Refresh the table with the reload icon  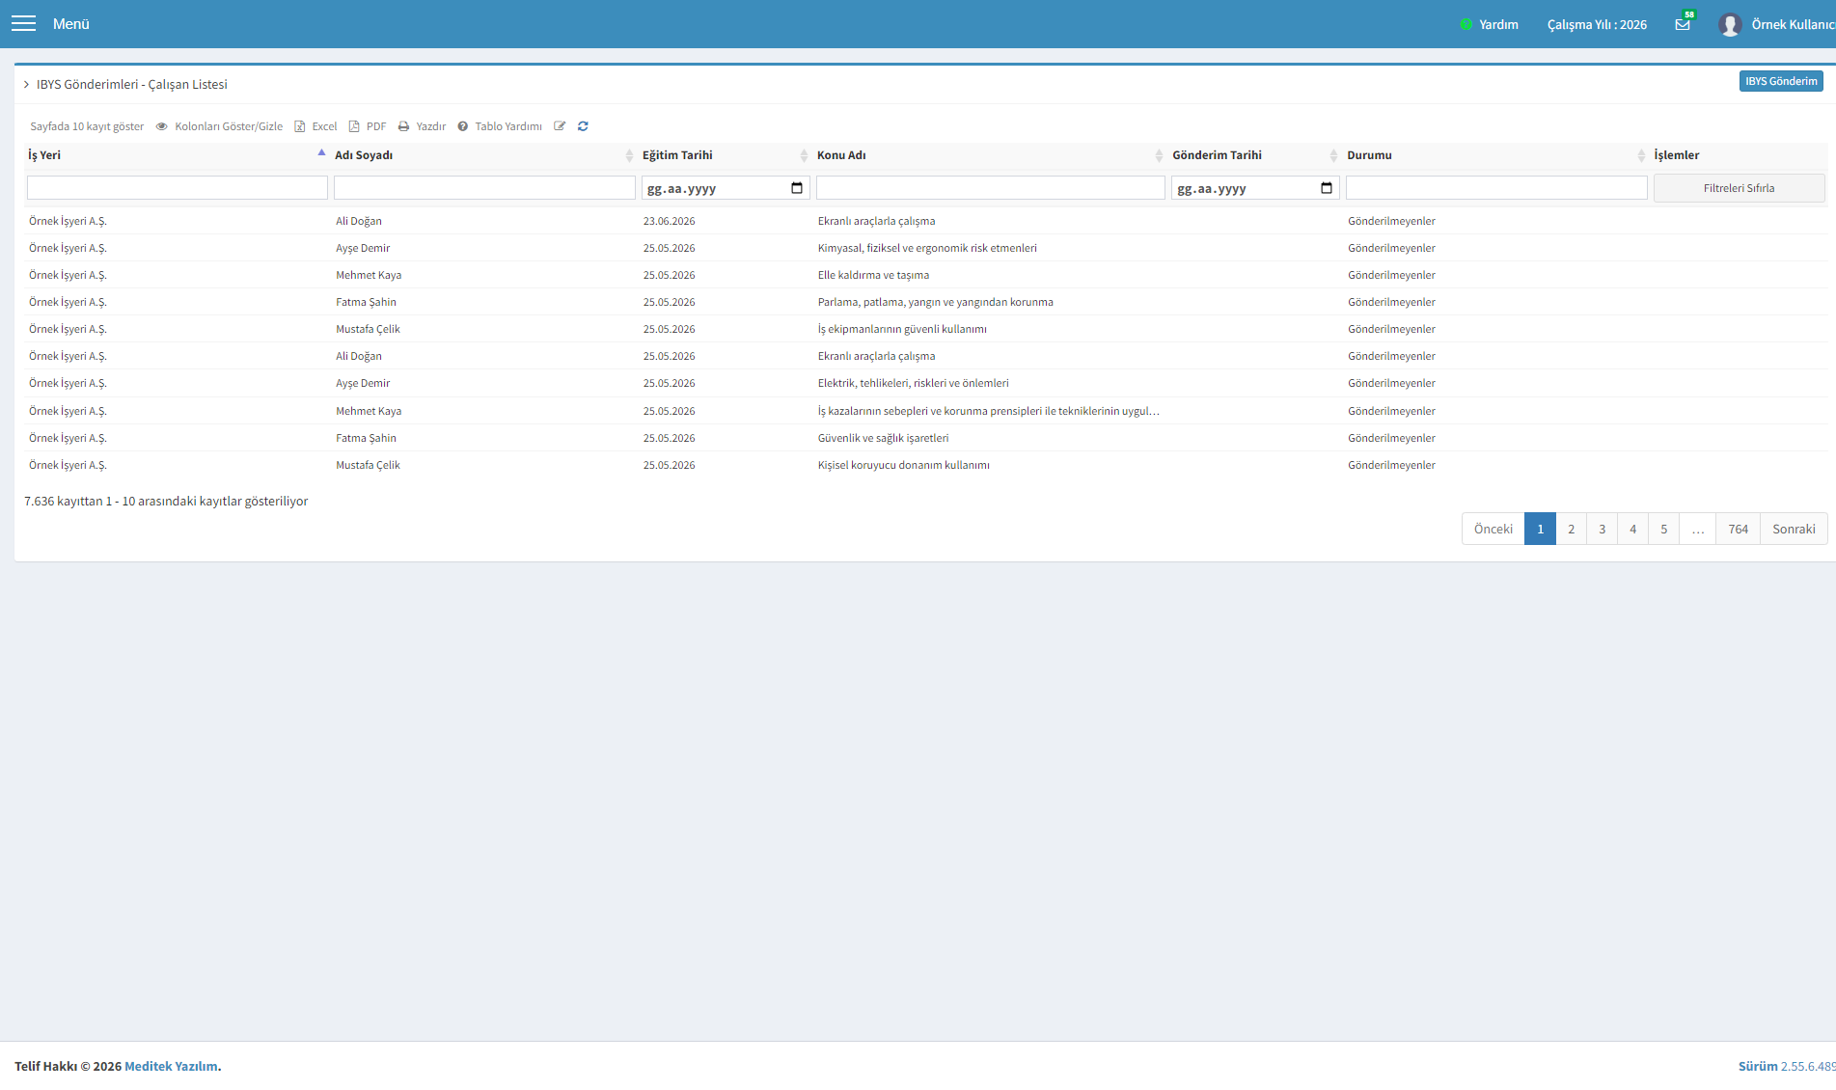(583, 126)
